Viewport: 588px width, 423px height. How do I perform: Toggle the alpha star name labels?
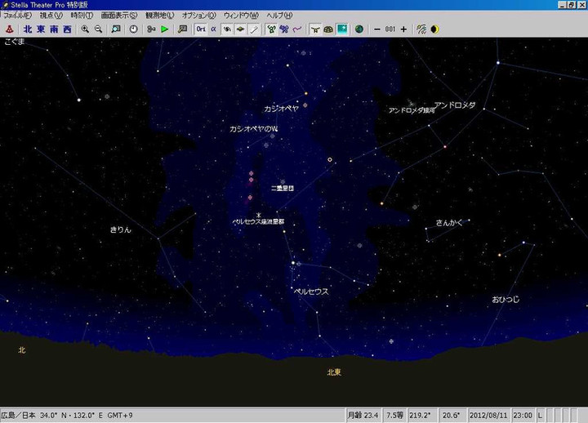[x=213, y=29]
